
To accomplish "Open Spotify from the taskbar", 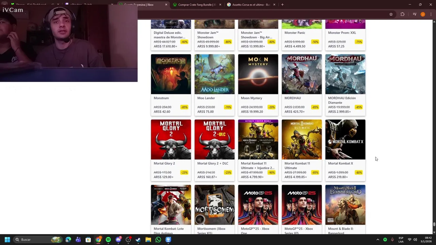I will pos(108,240).
